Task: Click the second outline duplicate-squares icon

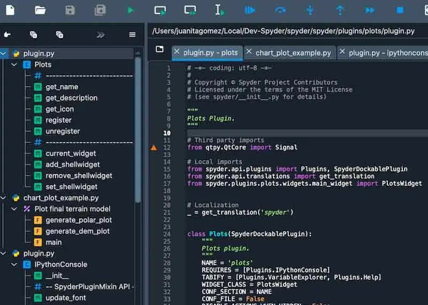Action: pyautogui.click(x=59, y=34)
